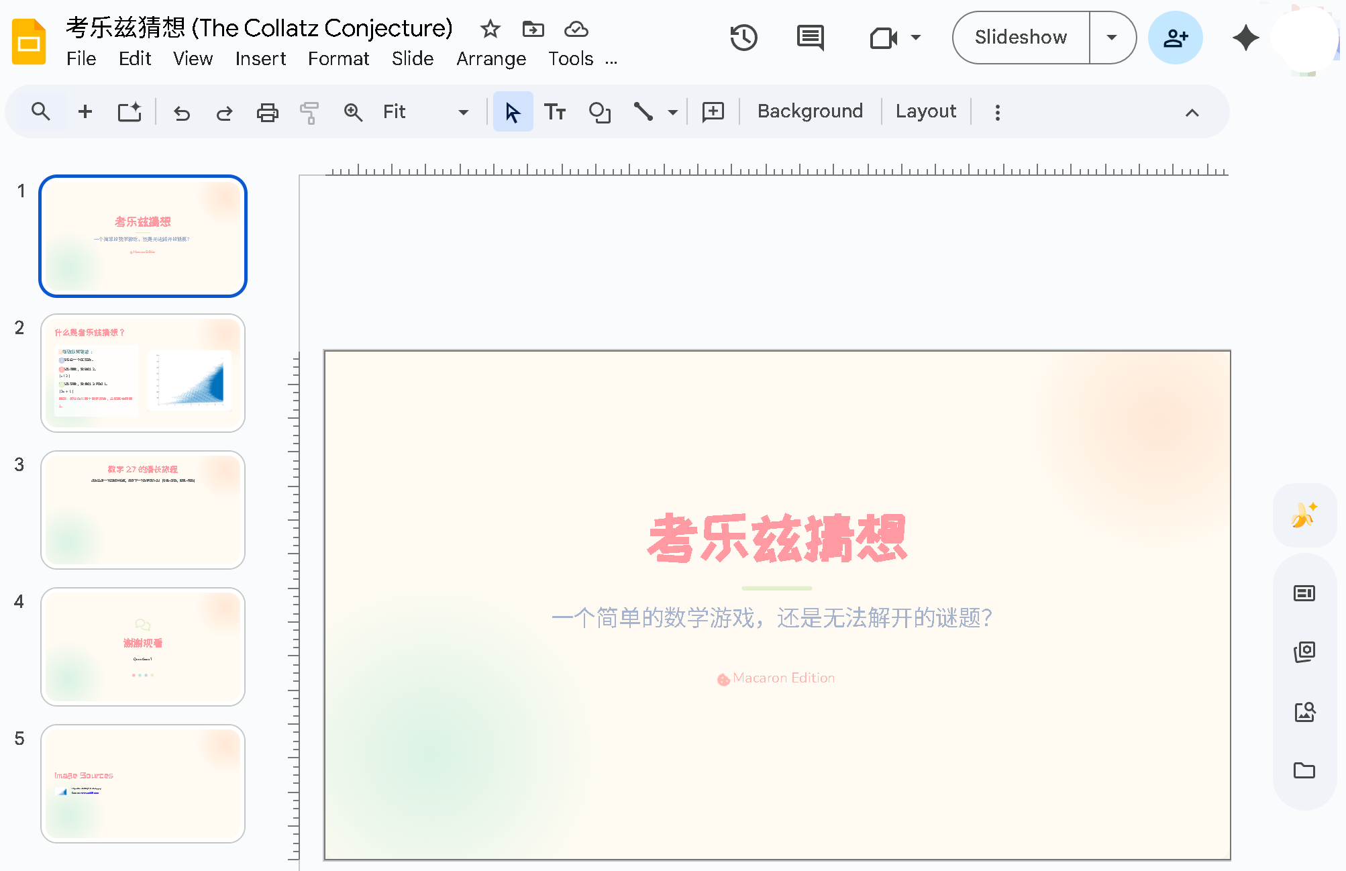Image resolution: width=1346 pixels, height=871 pixels.
Task: Select slide 2 thumbnail
Action: coord(143,373)
